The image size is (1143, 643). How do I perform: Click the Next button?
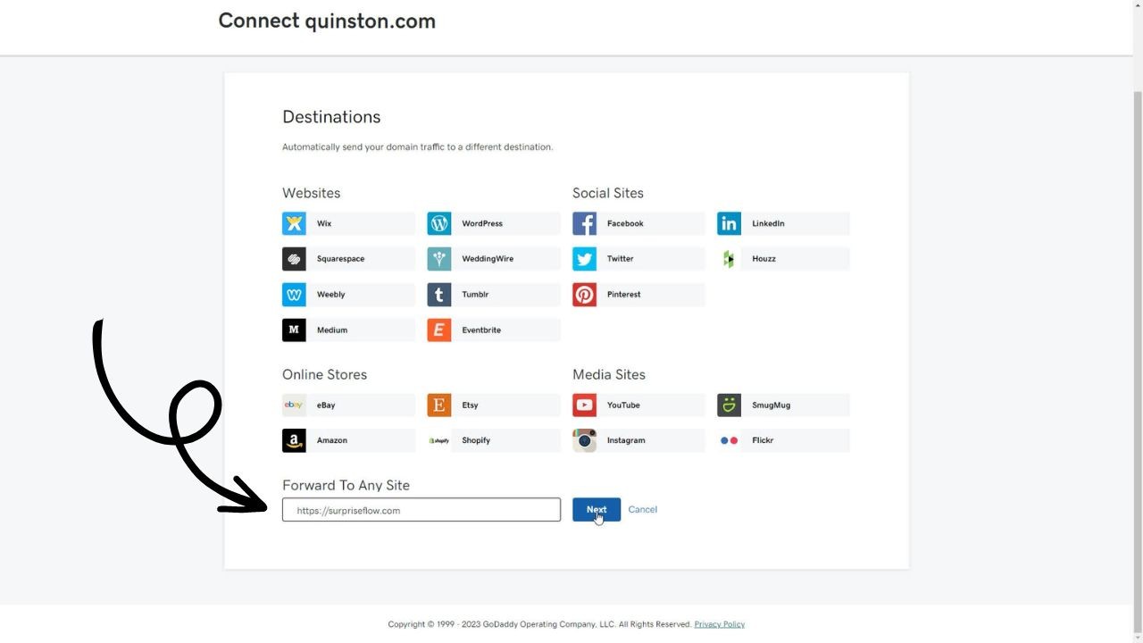pyautogui.click(x=597, y=510)
